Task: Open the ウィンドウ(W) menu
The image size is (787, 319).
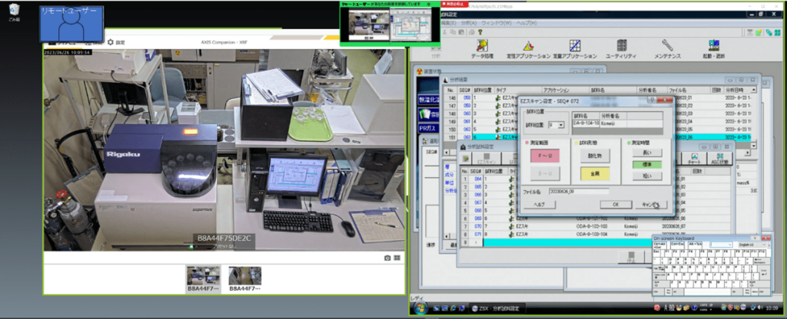Action: 496,23
